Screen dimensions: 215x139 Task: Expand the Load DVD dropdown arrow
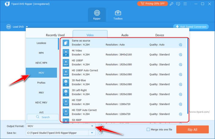tap(27, 27)
